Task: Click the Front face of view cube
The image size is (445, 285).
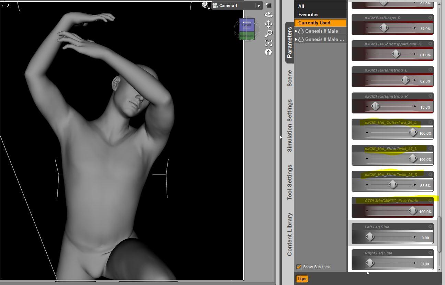Action: coord(247,25)
